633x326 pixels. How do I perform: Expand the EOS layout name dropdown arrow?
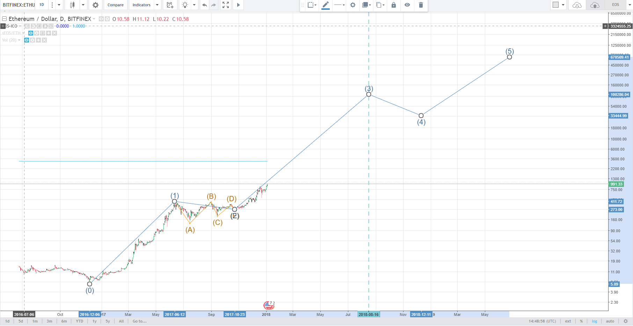point(630,5)
